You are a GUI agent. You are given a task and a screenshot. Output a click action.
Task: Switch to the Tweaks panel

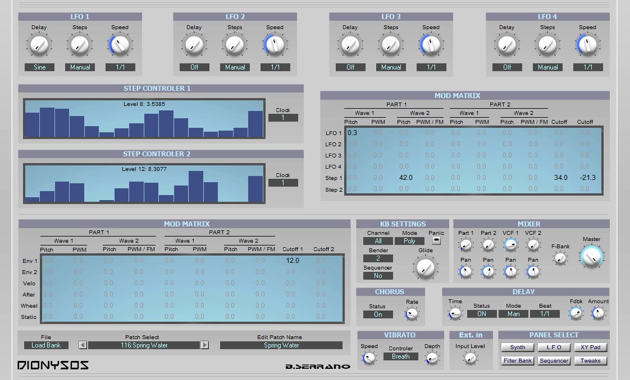pyautogui.click(x=590, y=361)
